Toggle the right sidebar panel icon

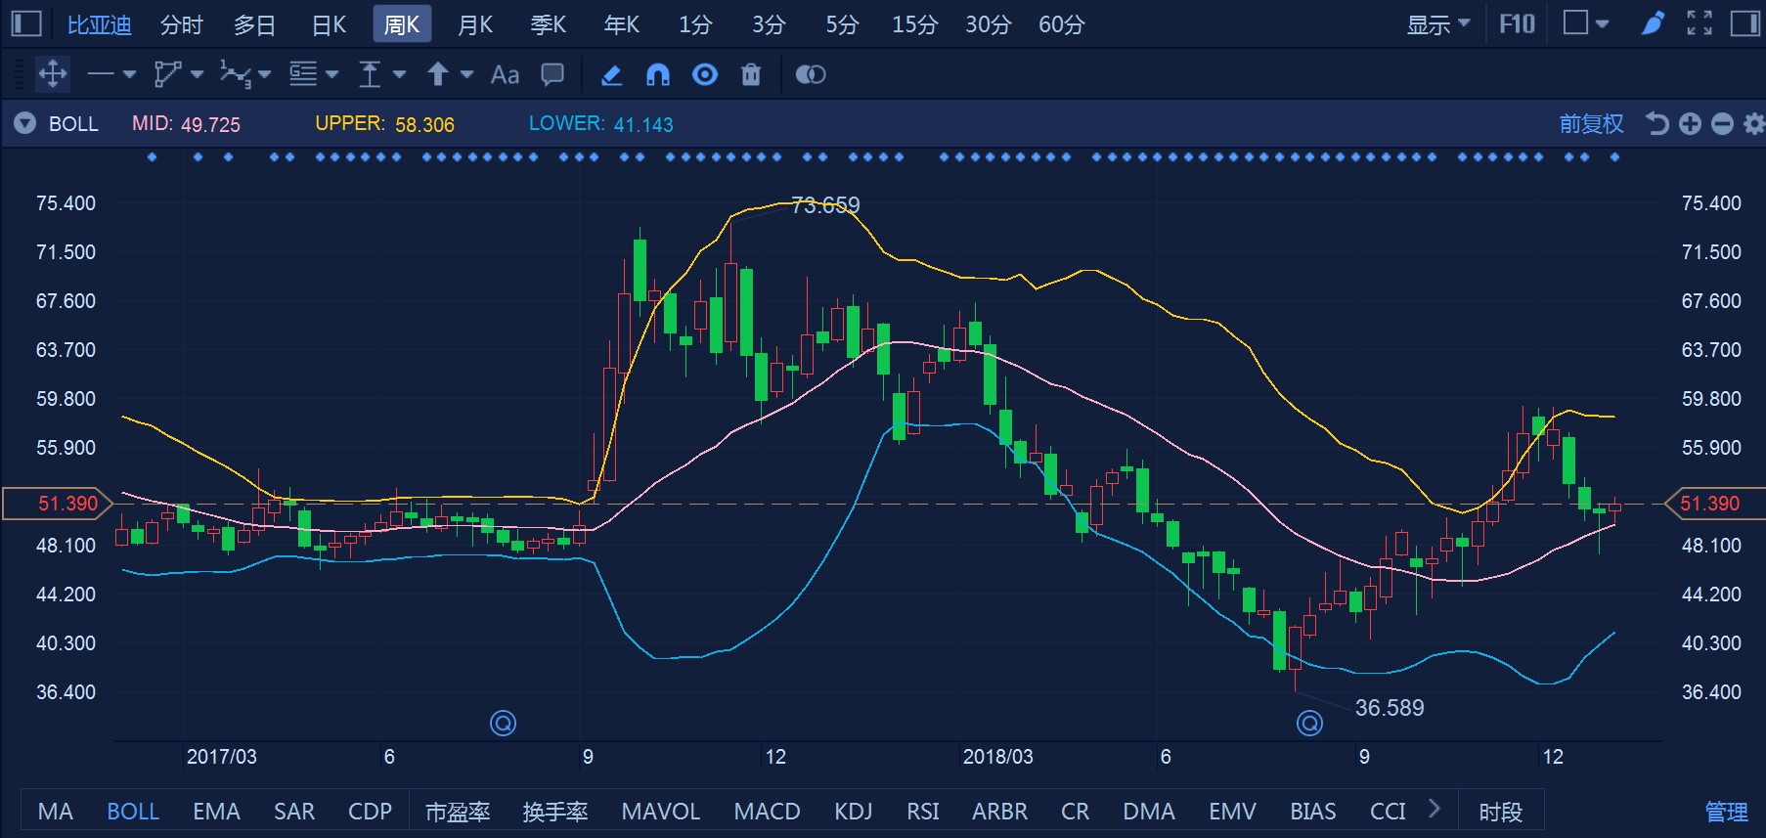coord(1744,23)
